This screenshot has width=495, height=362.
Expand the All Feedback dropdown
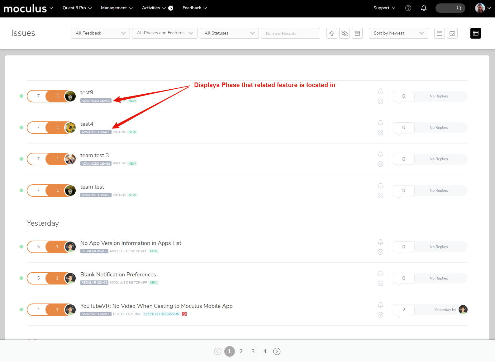(x=100, y=33)
